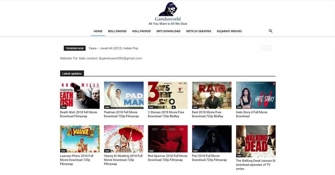Viewport: 335px width, 175px height.
Task: Open the Pari poster thumbnail
Action: (212, 139)
